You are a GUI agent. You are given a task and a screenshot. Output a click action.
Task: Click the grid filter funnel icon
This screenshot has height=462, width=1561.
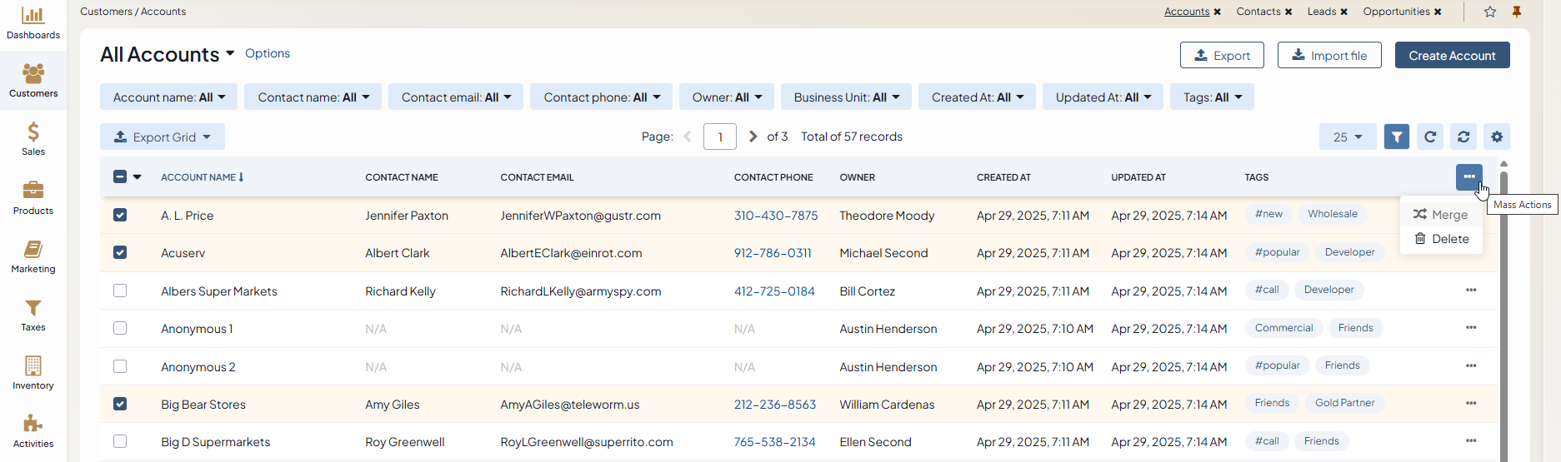click(x=1397, y=137)
